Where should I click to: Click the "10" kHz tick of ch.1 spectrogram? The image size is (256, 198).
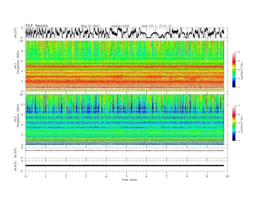[22, 41]
